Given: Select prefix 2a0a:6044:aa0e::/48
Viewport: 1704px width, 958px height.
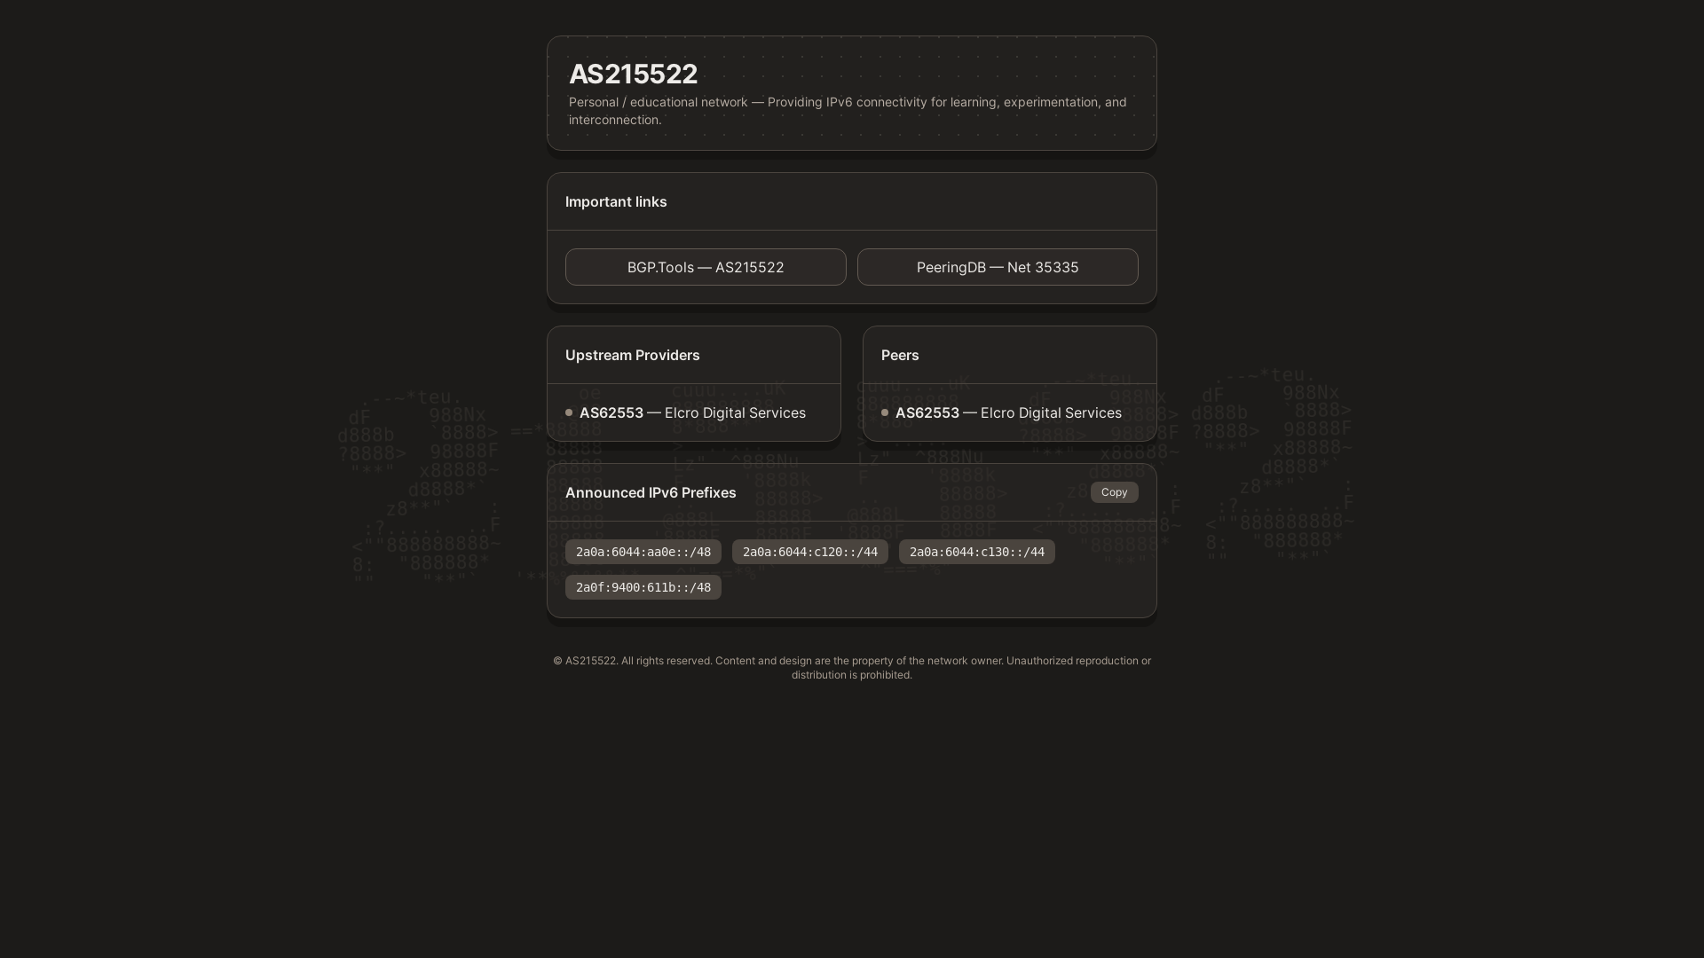Looking at the screenshot, I should (643, 552).
